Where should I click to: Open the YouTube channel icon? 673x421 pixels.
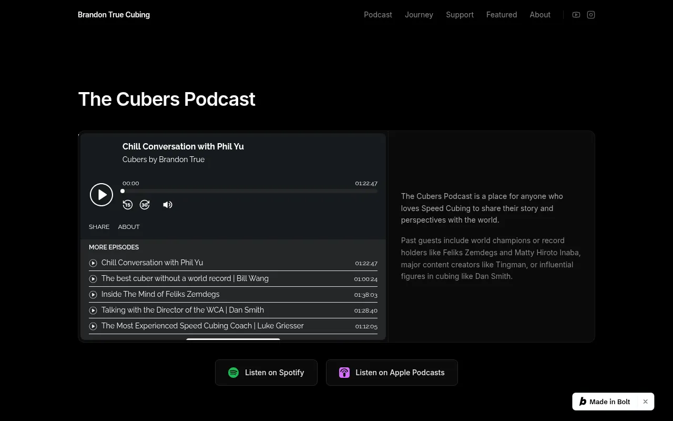pos(576,15)
